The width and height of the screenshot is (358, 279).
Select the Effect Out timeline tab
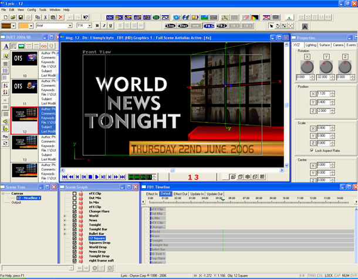click(x=180, y=194)
